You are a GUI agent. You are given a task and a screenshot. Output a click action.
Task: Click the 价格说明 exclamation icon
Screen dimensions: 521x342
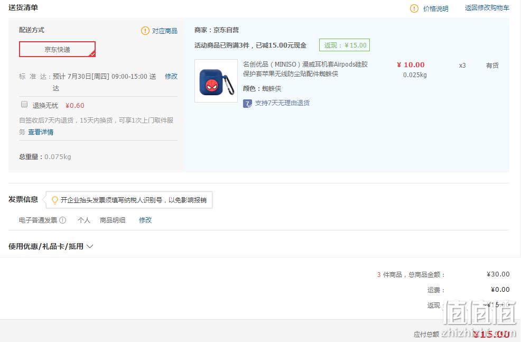[414, 8]
